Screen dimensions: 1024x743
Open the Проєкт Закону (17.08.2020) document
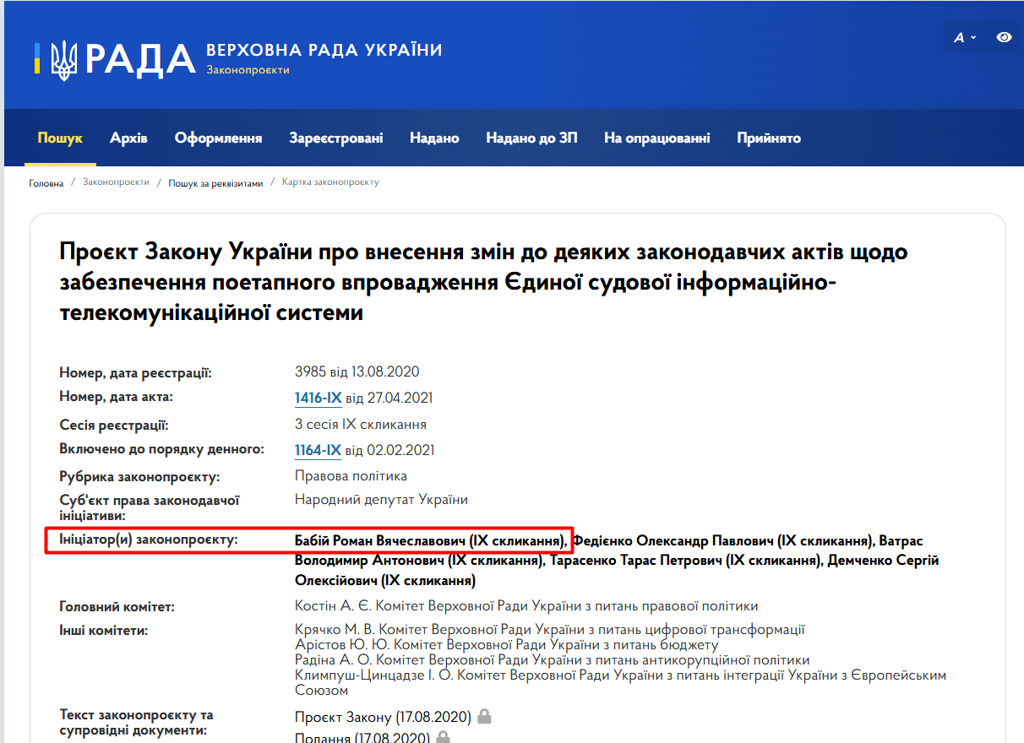tap(383, 717)
